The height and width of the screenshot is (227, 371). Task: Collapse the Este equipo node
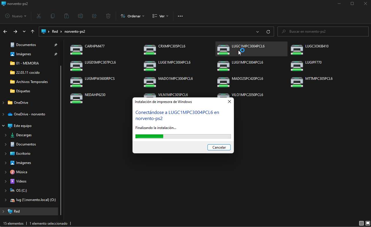tap(3, 126)
